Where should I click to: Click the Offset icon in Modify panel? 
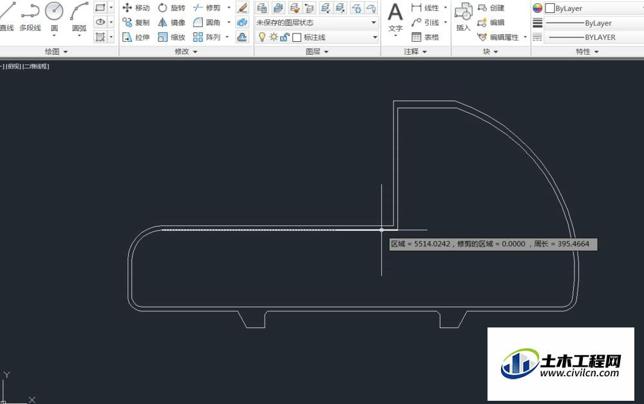242,37
